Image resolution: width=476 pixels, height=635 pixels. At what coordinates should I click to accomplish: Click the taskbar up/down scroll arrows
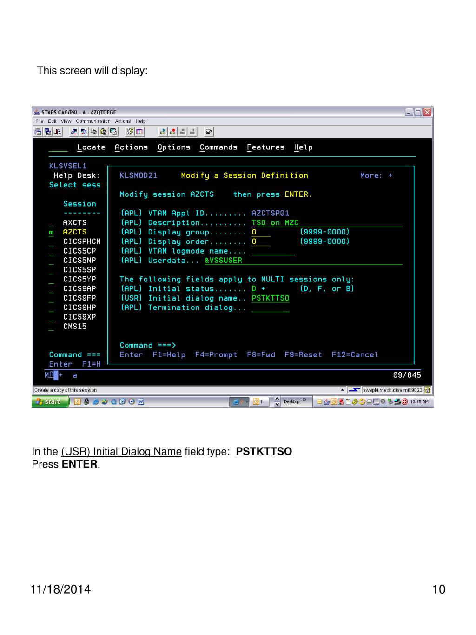278,402
